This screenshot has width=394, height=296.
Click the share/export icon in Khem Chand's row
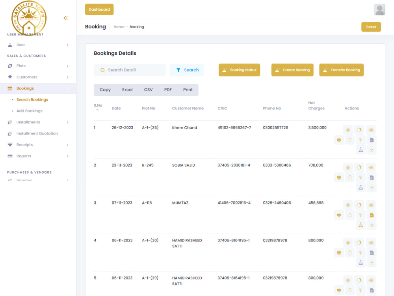point(350,140)
